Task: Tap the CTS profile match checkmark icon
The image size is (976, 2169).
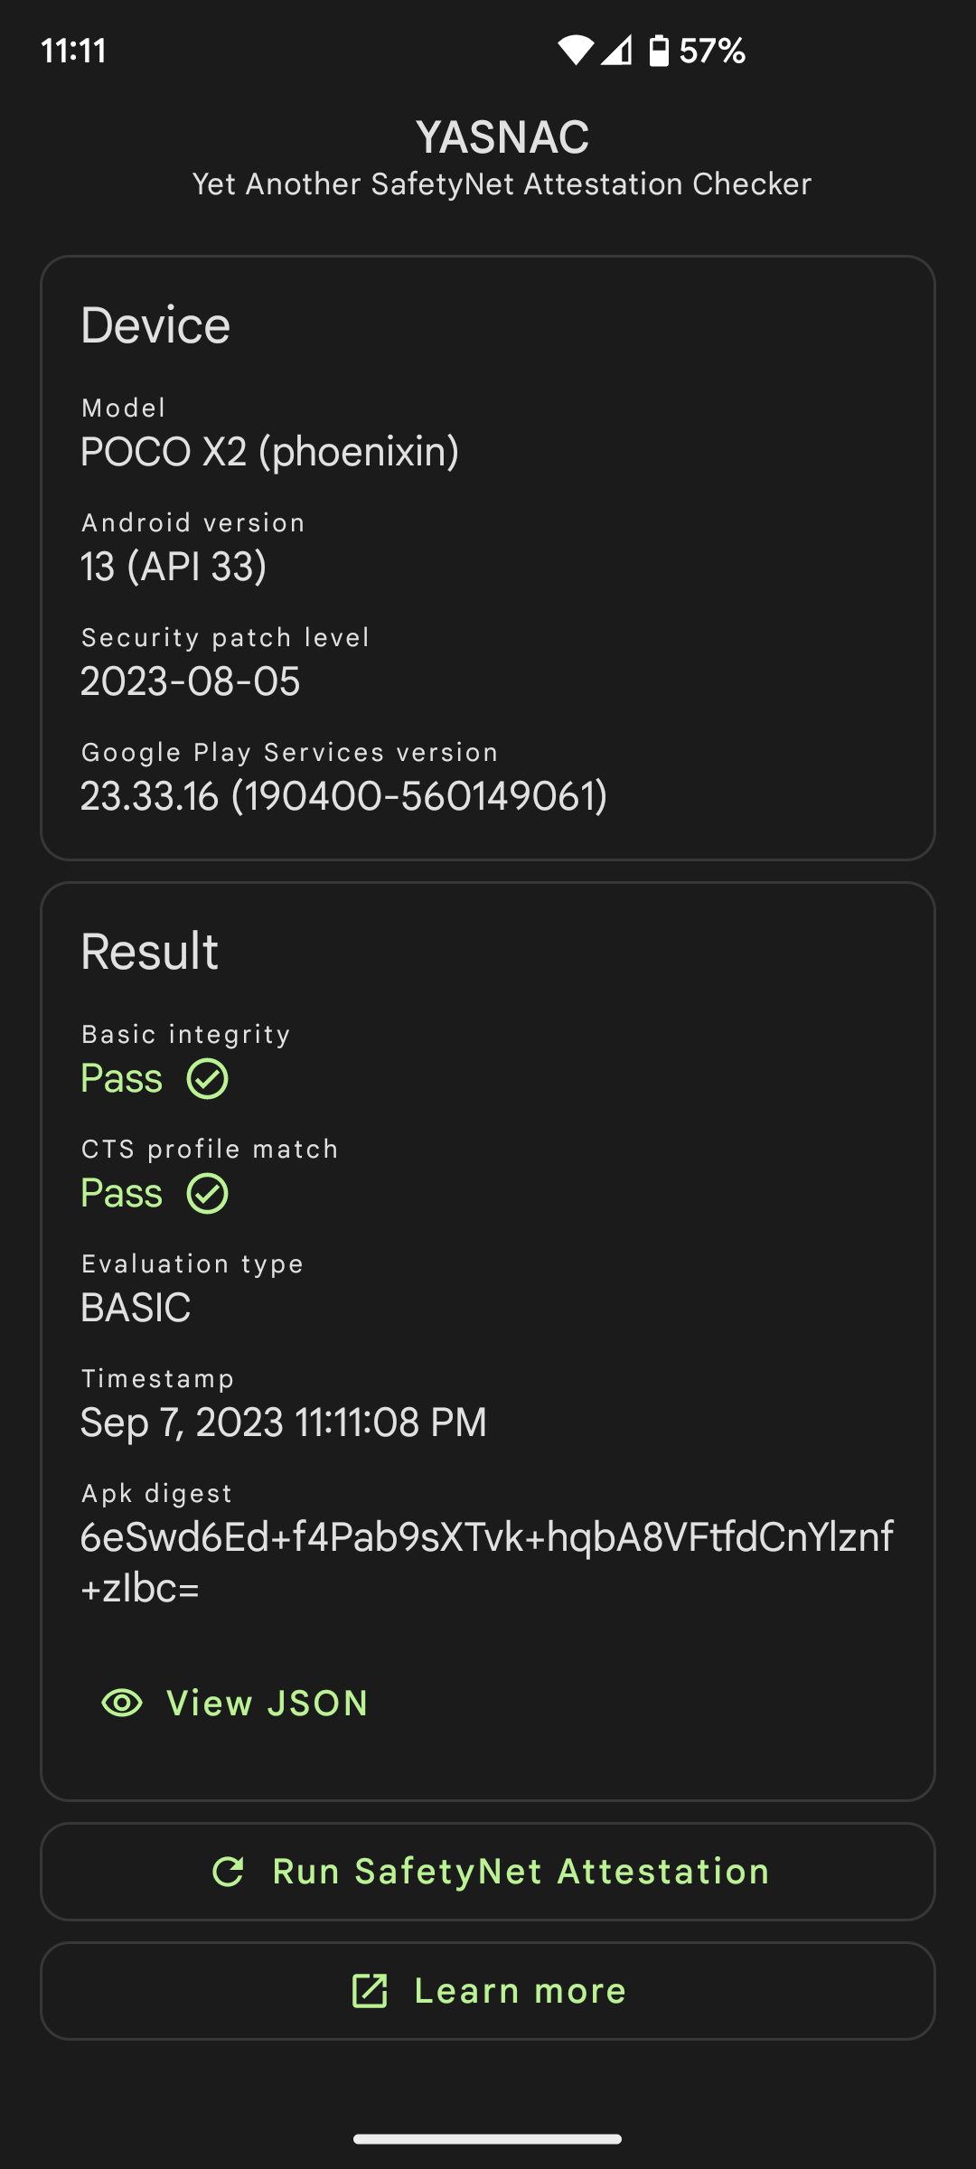Action: point(208,1194)
